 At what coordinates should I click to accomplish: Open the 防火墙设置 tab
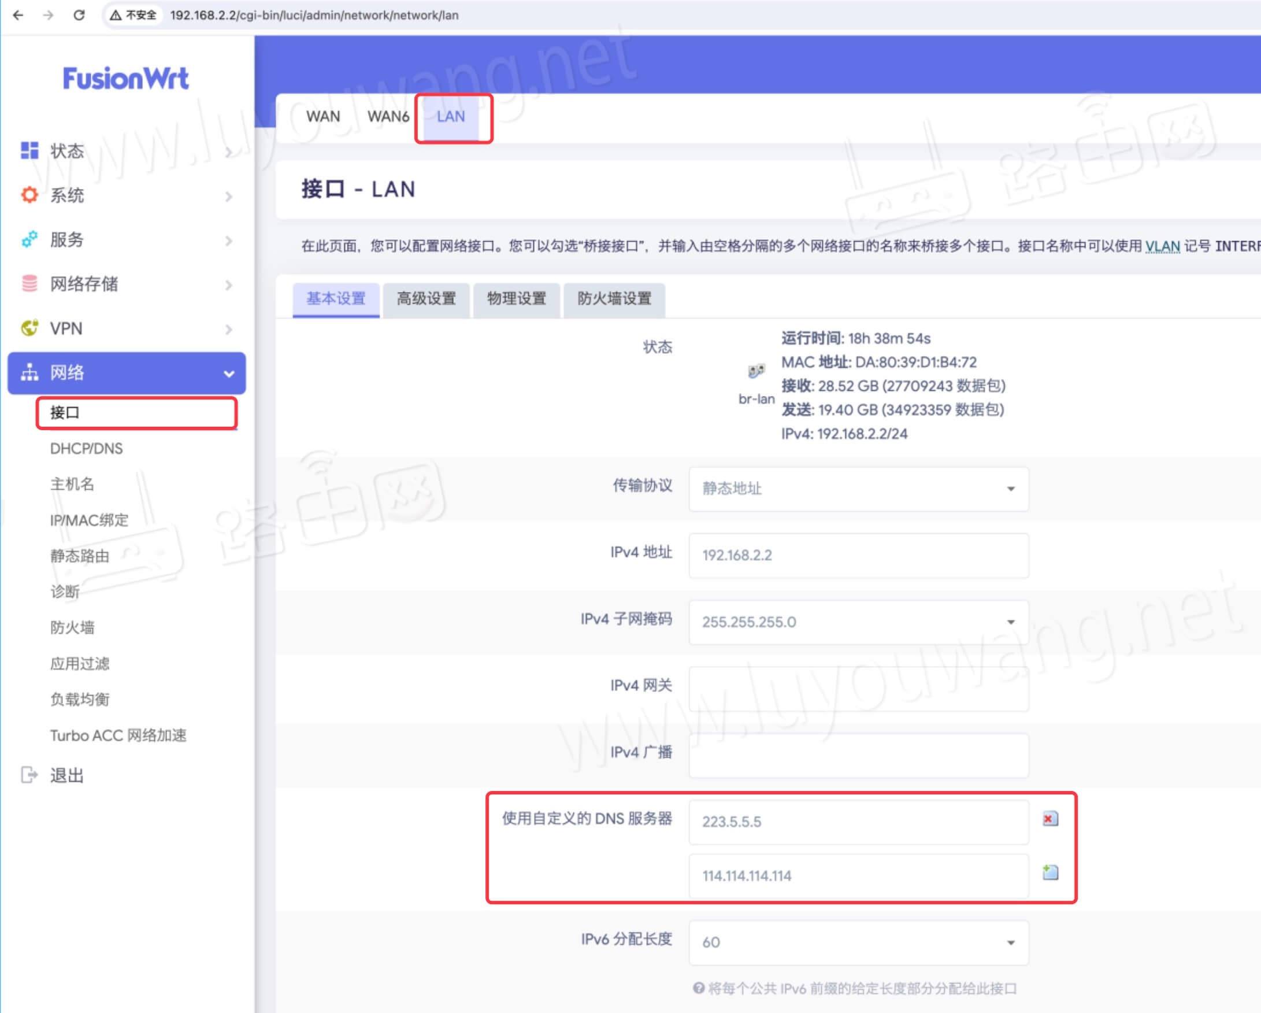614,299
